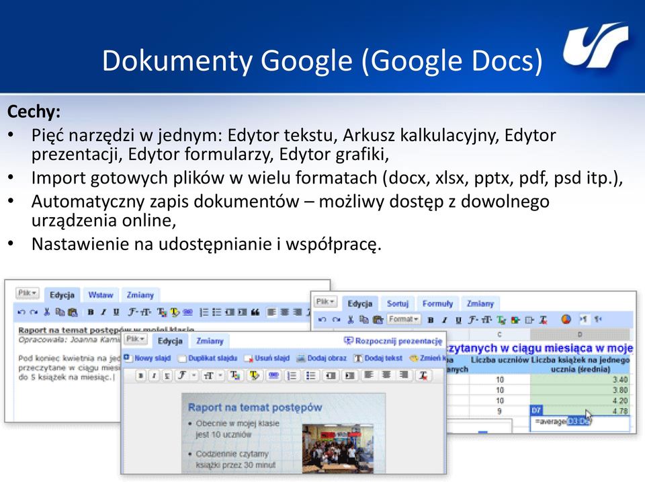This screenshot has height=482, width=645.
Task: Click the Paste icon in spreadsheet toolbar
Action: pyautogui.click(x=378, y=319)
